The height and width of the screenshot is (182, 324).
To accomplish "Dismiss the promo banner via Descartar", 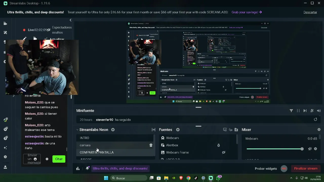I will click(x=310, y=12).
